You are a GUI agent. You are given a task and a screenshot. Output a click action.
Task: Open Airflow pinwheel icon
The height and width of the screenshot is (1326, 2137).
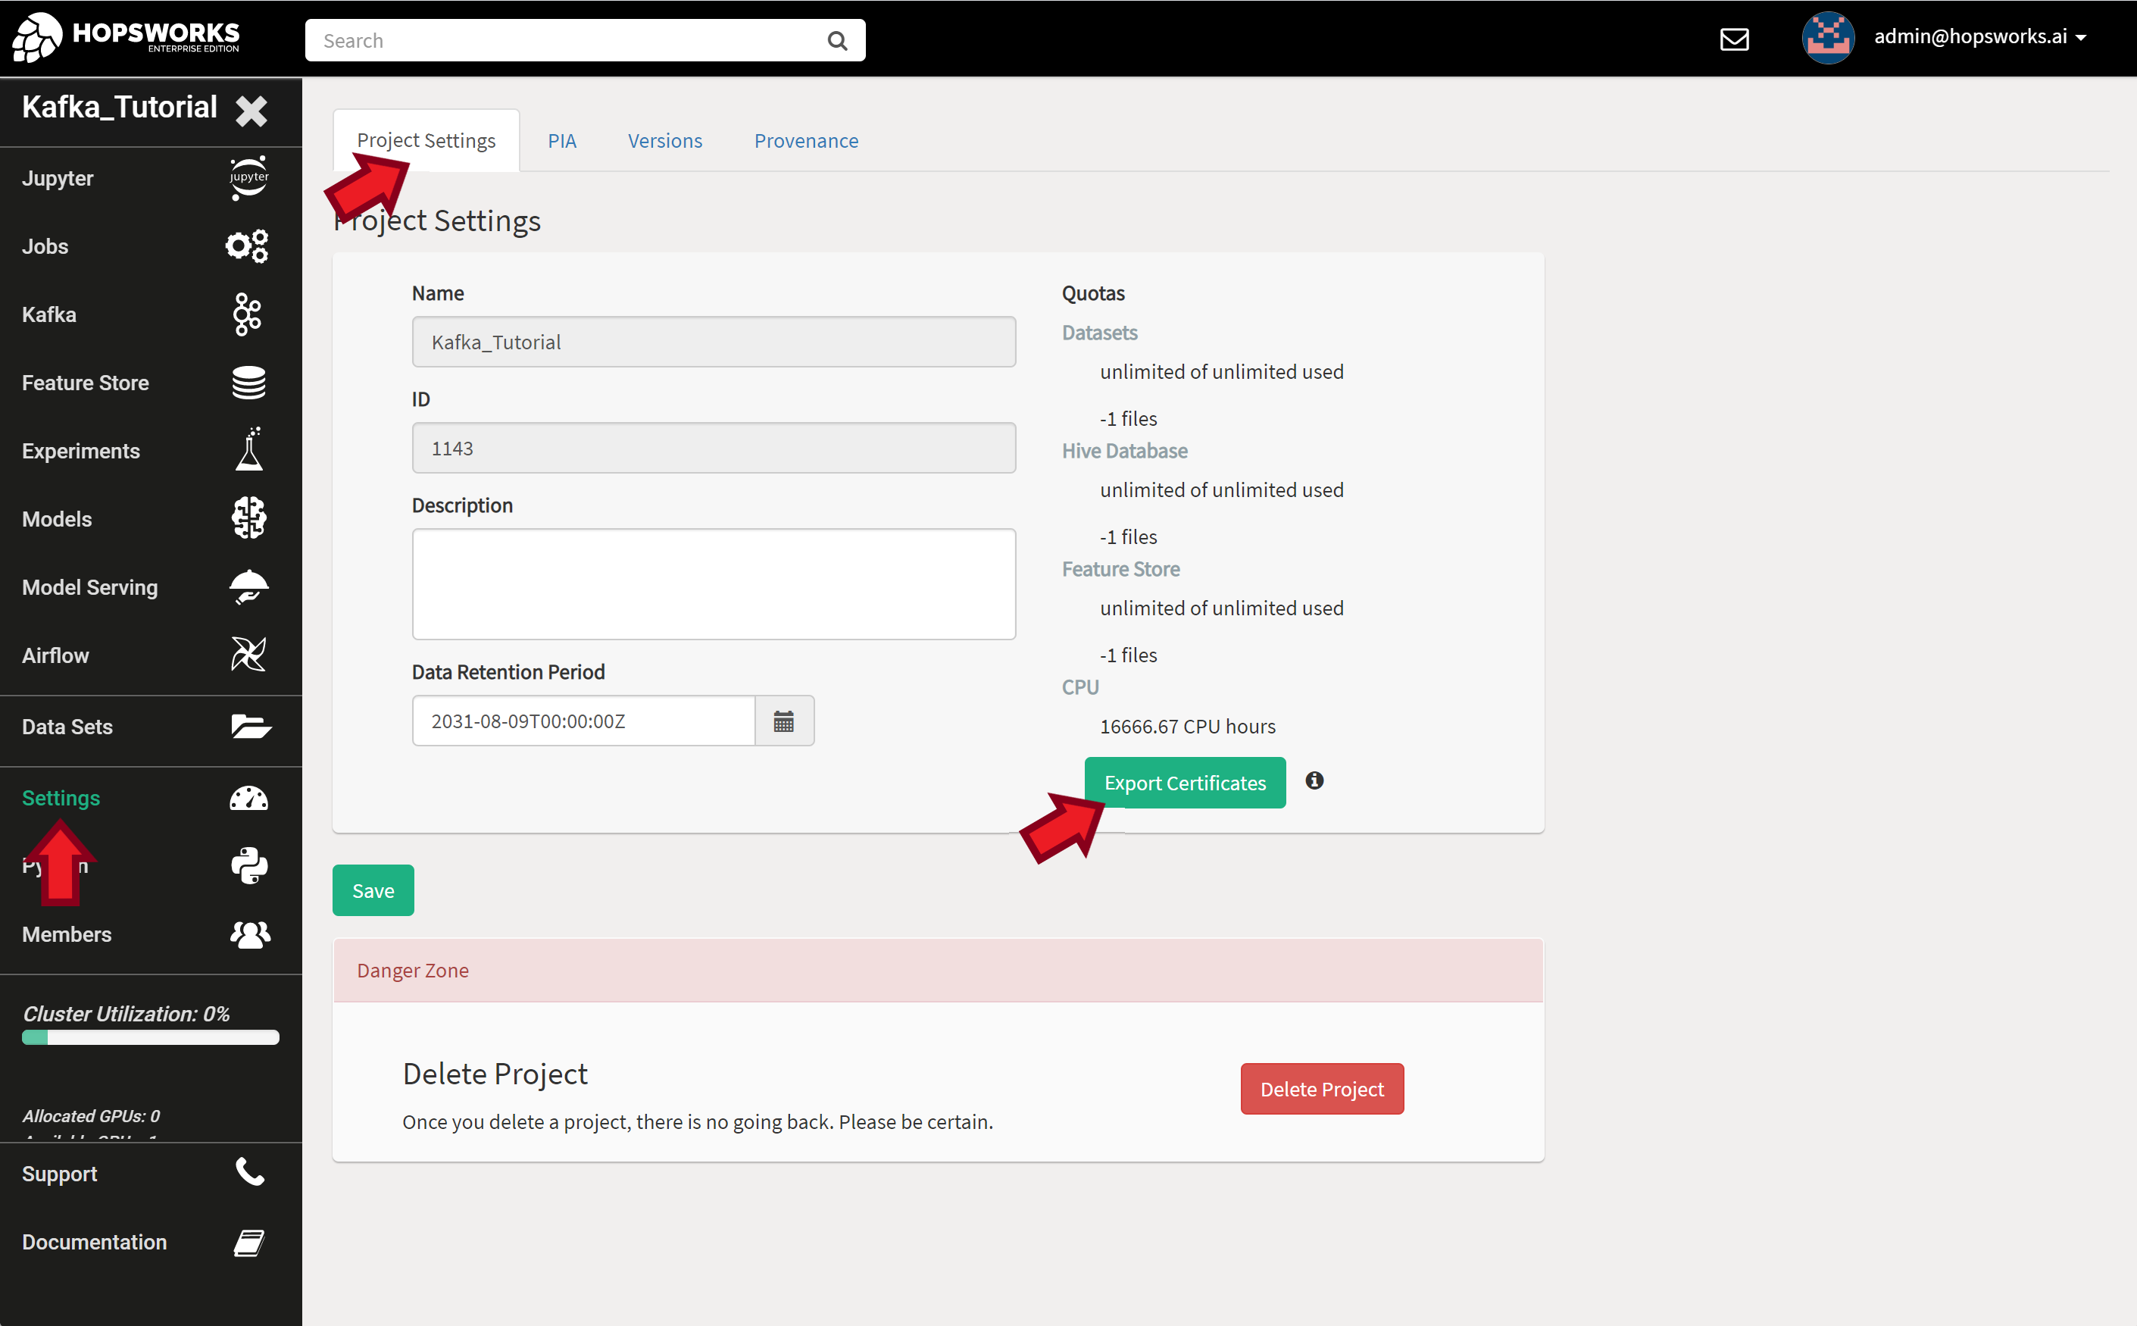click(x=247, y=654)
